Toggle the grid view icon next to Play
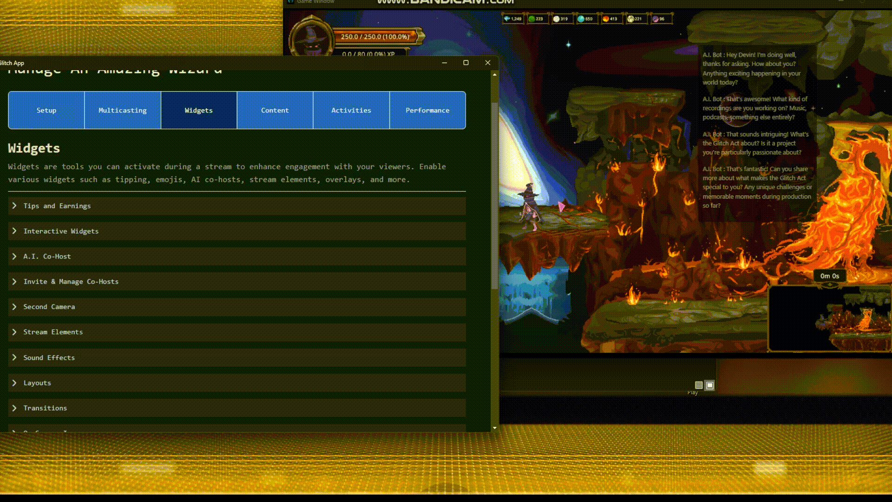 (709, 385)
